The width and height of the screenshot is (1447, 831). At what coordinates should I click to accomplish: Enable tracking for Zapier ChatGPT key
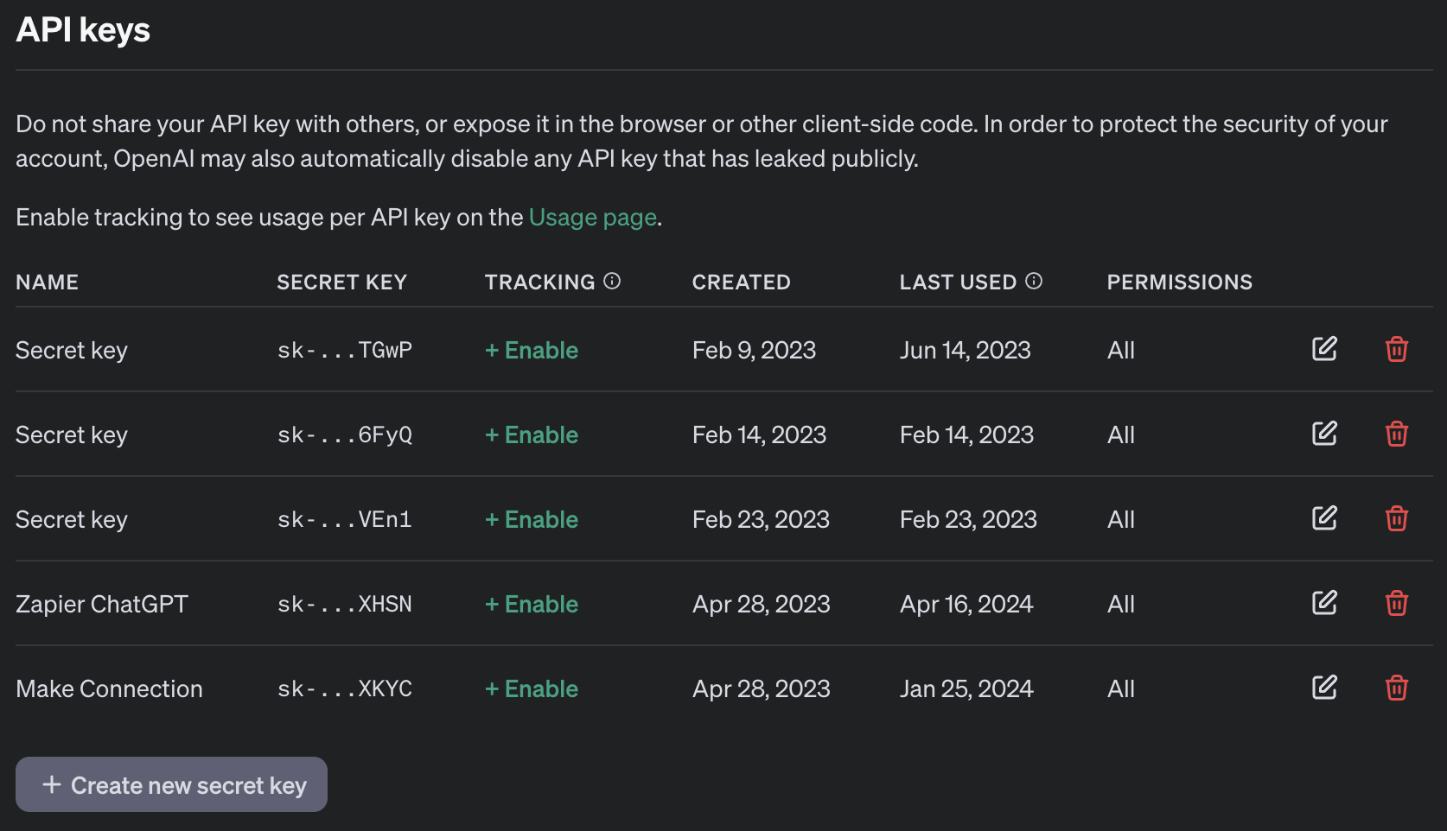532,604
